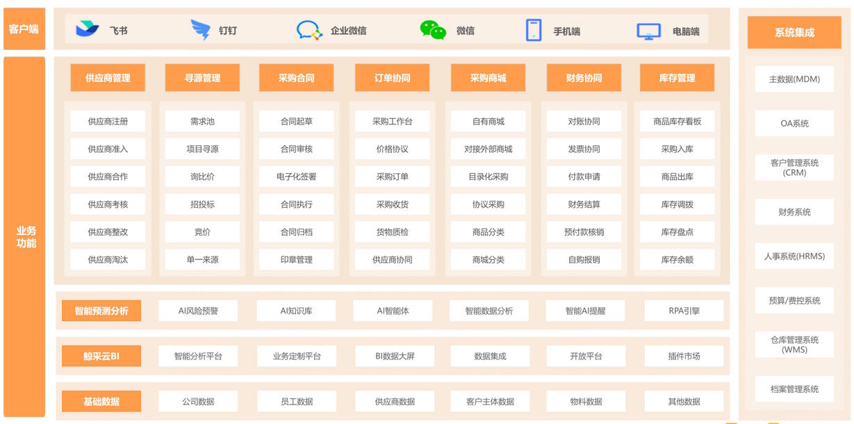
Task: Click the desktop monitor (电脑端) icon
Action: point(649,31)
